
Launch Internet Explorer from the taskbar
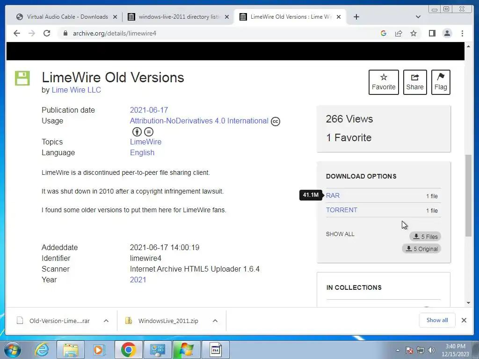tap(42, 350)
